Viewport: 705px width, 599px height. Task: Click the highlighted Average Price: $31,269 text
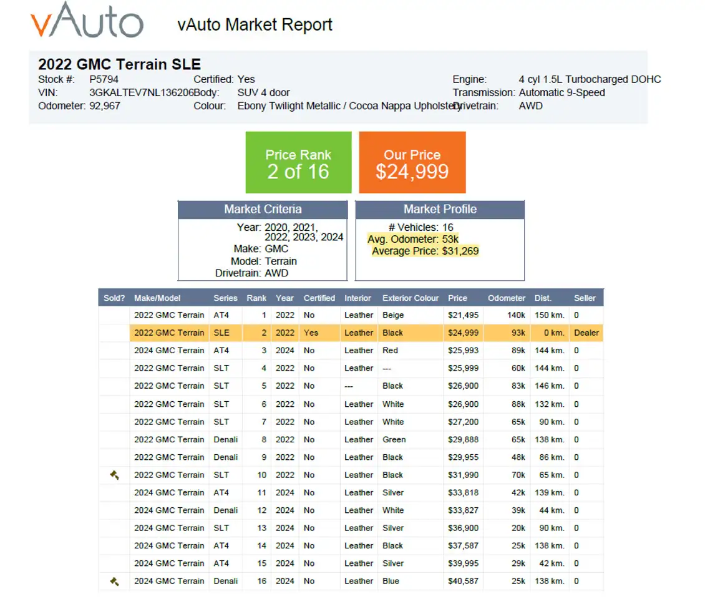tap(425, 251)
